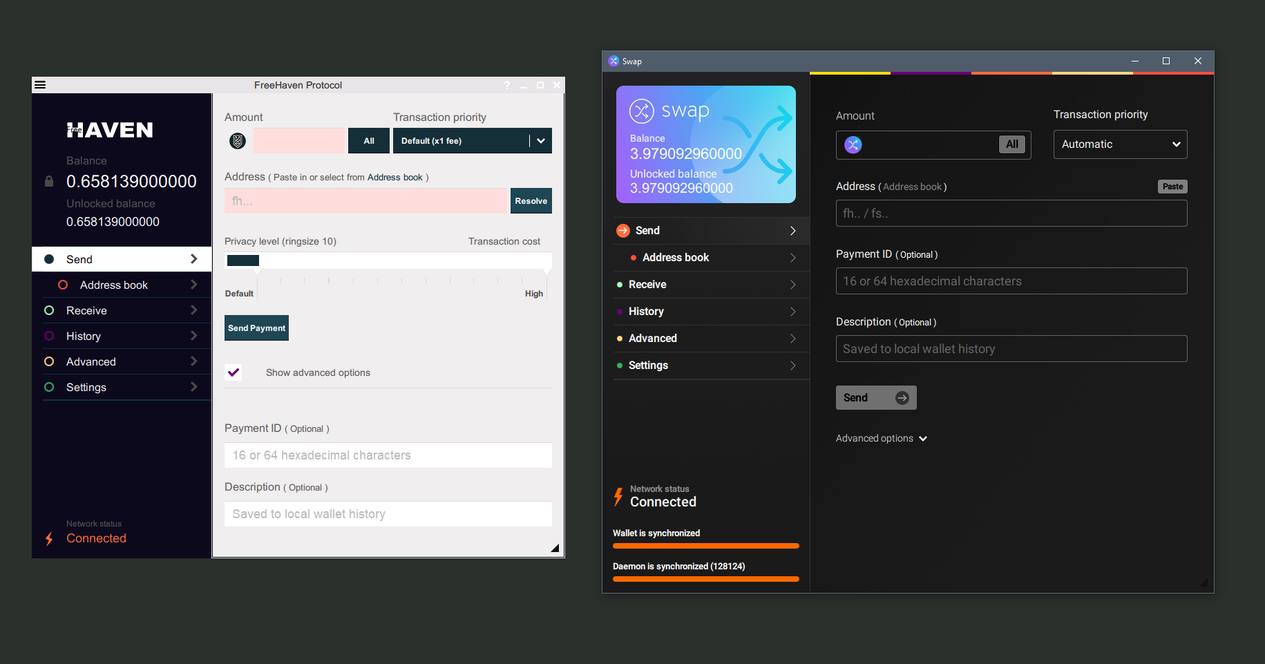The image size is (1265, 664).
Task: Click the All button in Swap Amount field
Action: click(x=1012, y=144)
